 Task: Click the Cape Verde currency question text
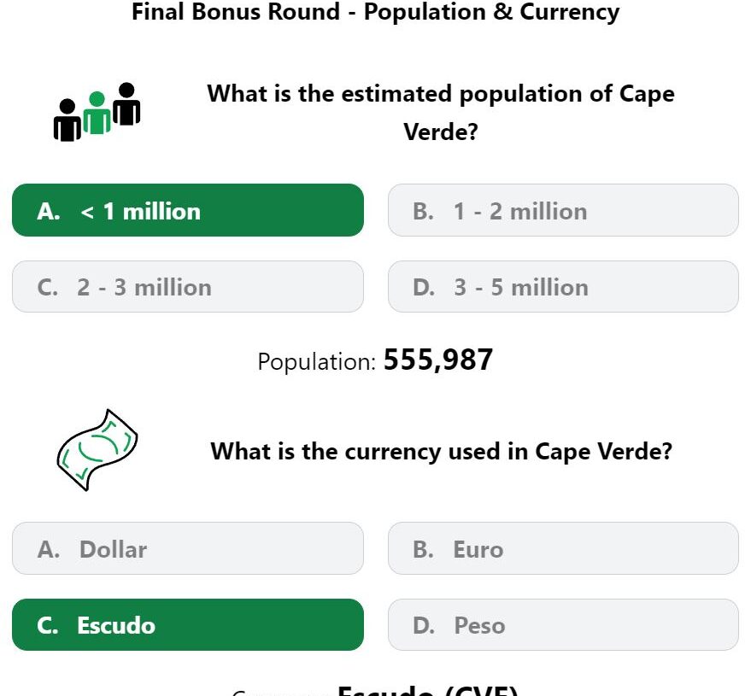pos(442,451)
